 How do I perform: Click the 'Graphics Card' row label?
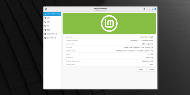70,51
